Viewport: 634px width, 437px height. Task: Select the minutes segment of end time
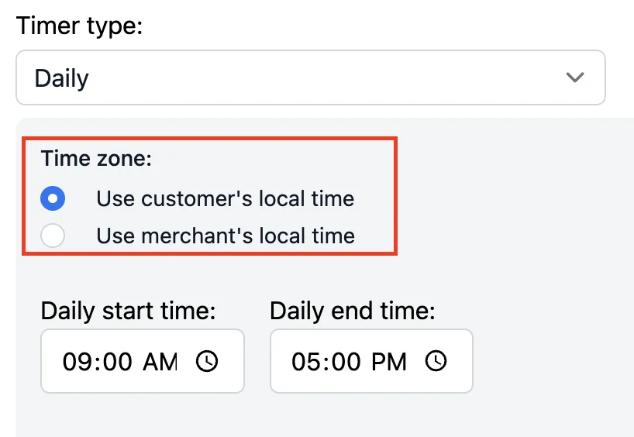346,361
